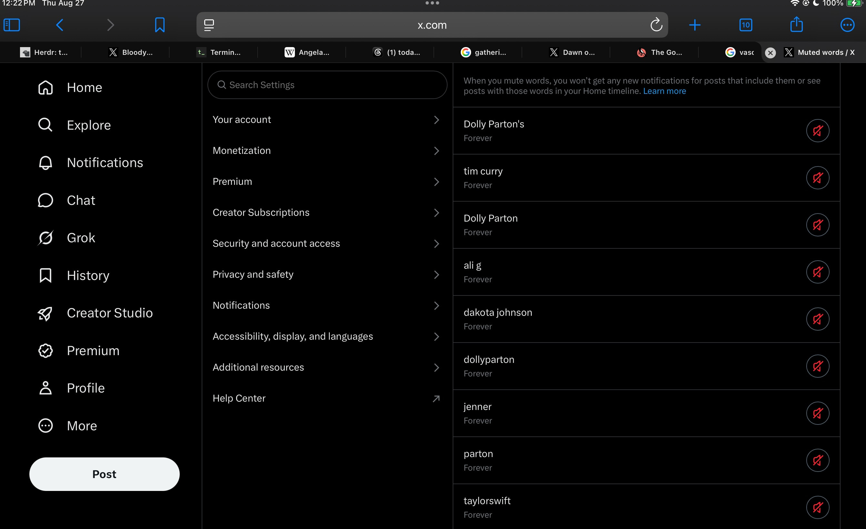Switch to the gatheri... Google tab
Viewport: 866px width, 529px height.
click(484, 52)
